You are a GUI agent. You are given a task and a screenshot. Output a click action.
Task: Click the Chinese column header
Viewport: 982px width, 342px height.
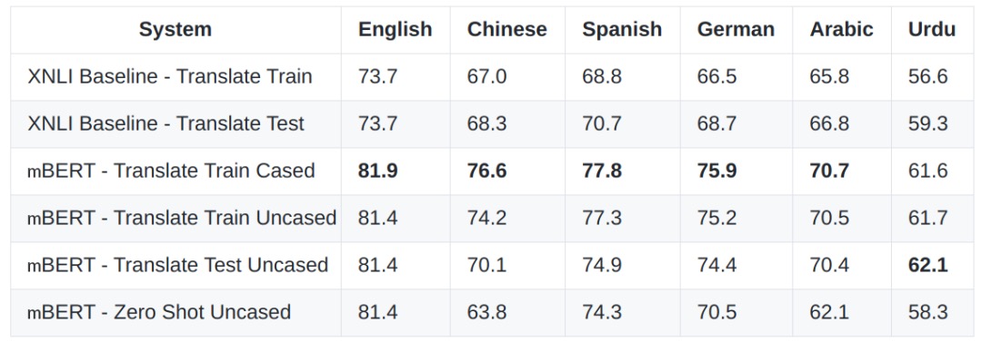click(506, 29)
